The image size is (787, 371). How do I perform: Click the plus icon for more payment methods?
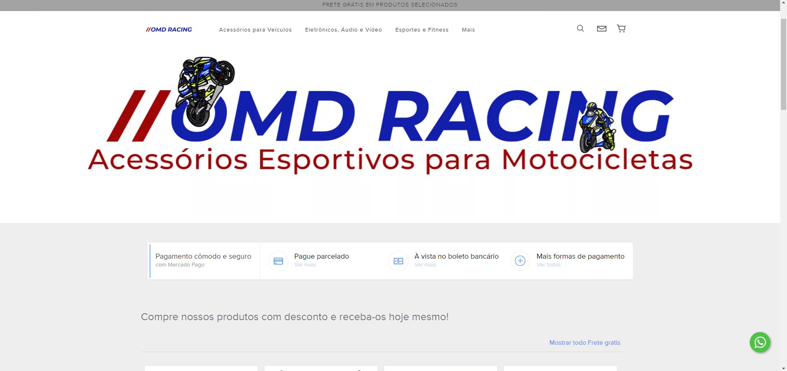pyautogui.click(x=520, y=261)
